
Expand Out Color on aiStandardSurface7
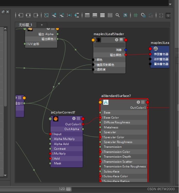click(x=145, y=108)
